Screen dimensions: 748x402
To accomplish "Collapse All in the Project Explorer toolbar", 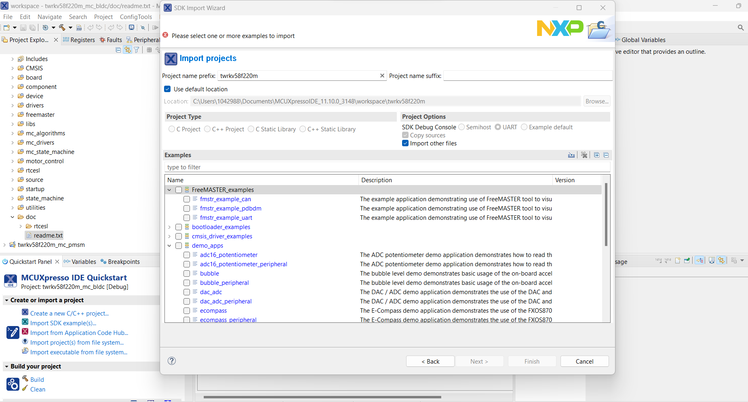I will [x=118, y=49].
